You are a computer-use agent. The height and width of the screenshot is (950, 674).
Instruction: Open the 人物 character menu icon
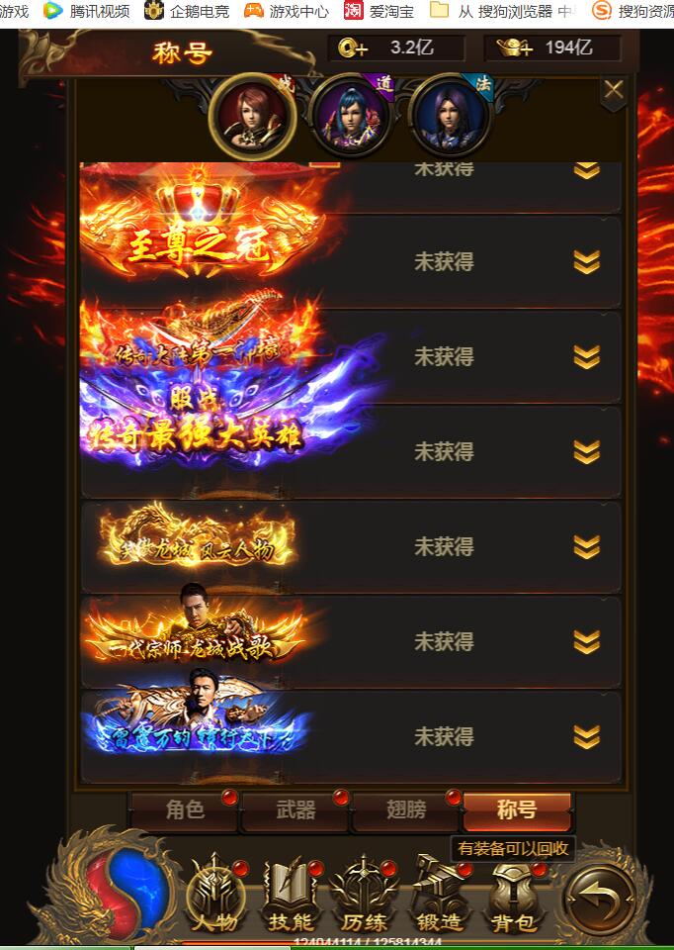pyautogui.click(x=214, y=896)
